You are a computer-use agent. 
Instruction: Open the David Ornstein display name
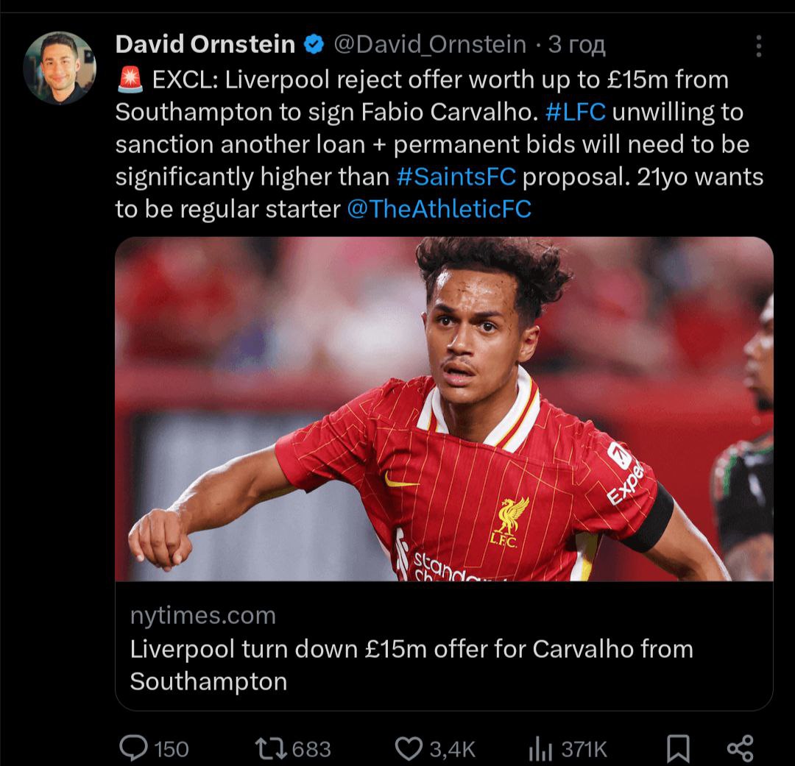(205, 45)
